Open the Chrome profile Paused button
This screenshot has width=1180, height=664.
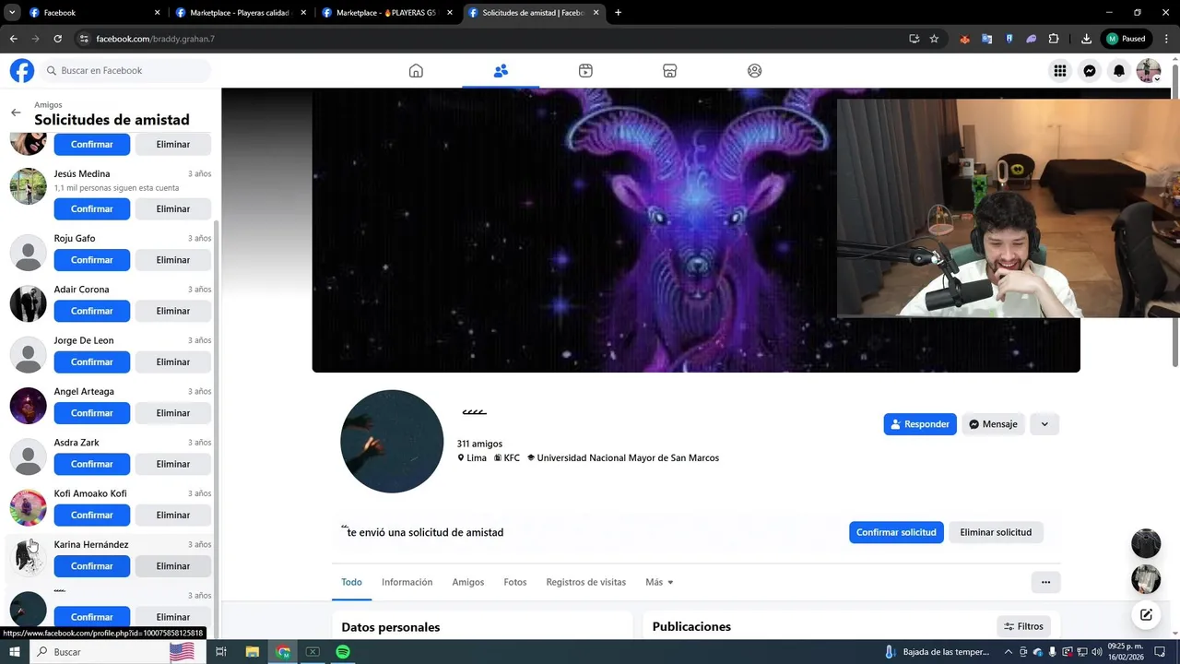(1127, 39)
